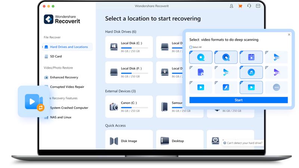Deselect the music note format tile
Image resolution: width=299 pixels, height=168 pixels.
pos(251,72)
